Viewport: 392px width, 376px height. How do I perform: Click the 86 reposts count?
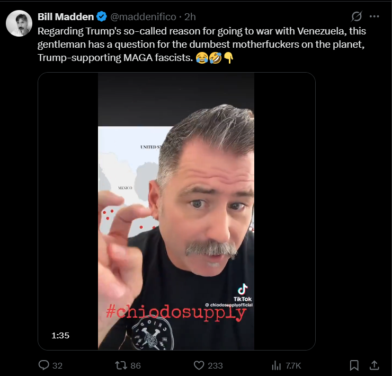pos(136,366)
